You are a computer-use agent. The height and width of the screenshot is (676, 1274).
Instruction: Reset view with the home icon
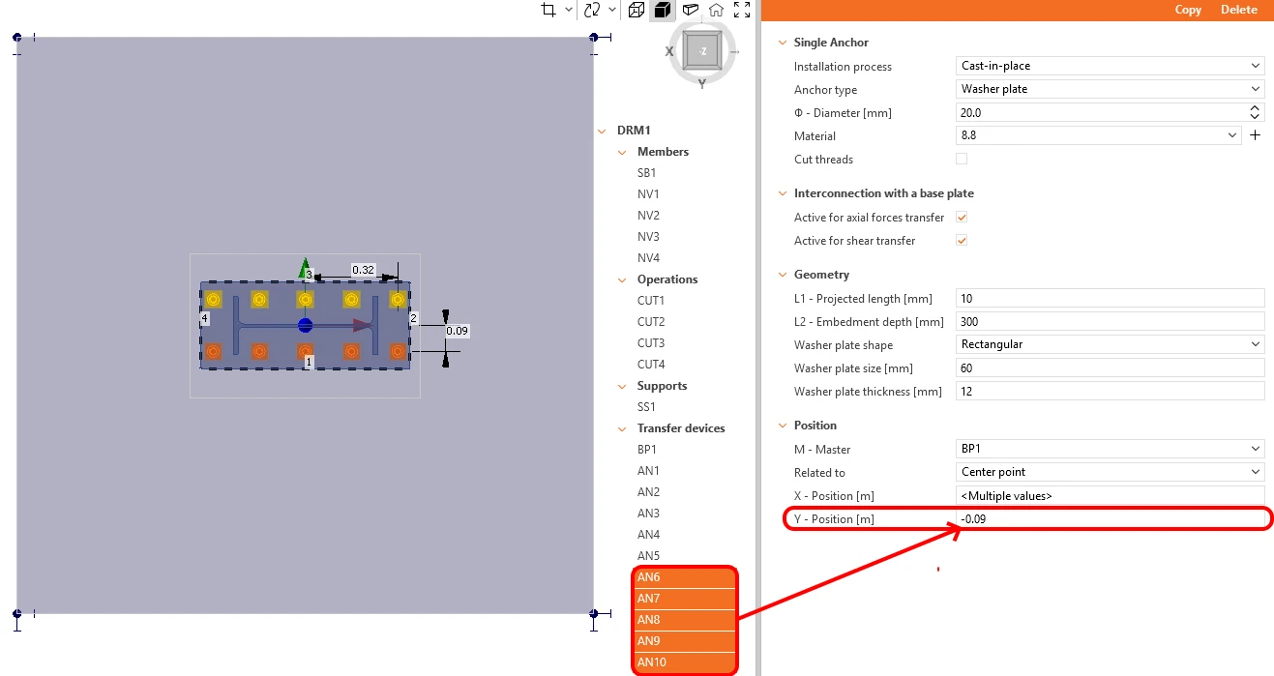coord(716,10)
